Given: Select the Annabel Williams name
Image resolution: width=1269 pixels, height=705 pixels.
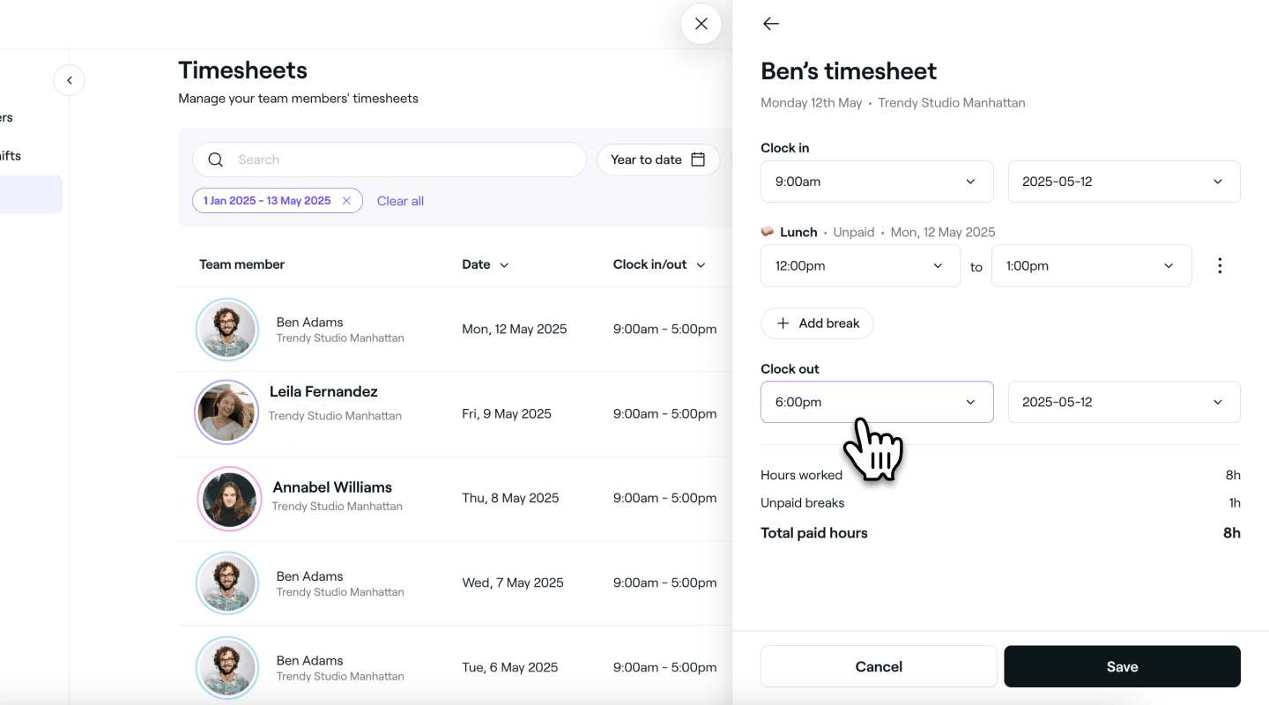Looking at the screenshot, I should point(332,487).
